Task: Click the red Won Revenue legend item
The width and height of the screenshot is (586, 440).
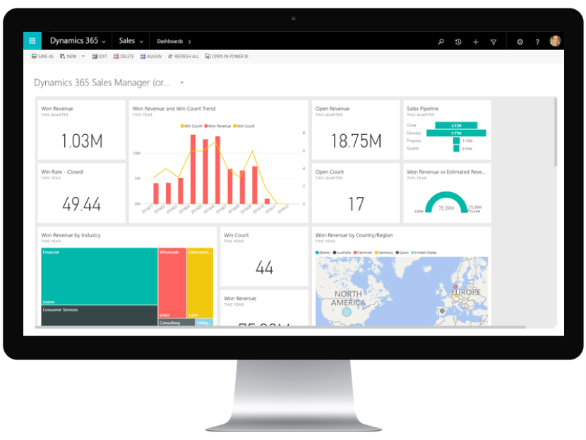Action: coord(217,126)
